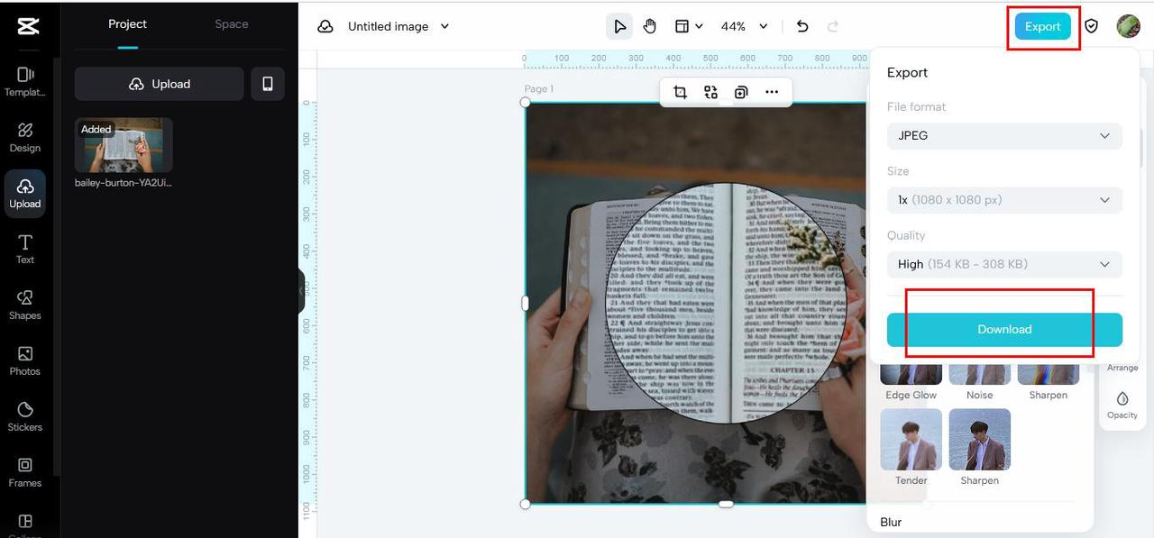Click the duplicate icon in floating toolbar

pyautogui.click(x=741, y=92)
